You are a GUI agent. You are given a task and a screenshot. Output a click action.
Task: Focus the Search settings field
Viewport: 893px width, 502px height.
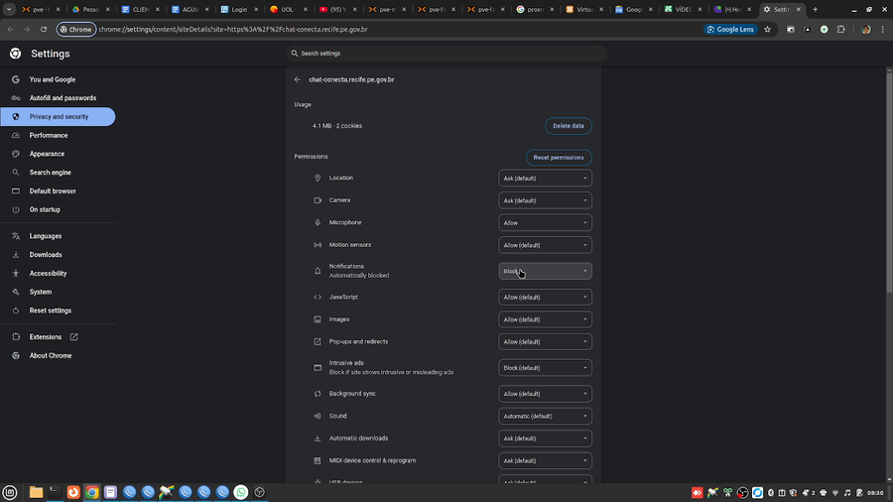click(x=446, y=54)
